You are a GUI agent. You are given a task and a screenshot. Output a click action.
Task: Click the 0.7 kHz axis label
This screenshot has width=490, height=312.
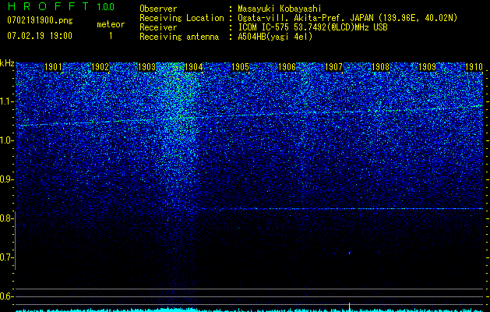tap(7, 257)
